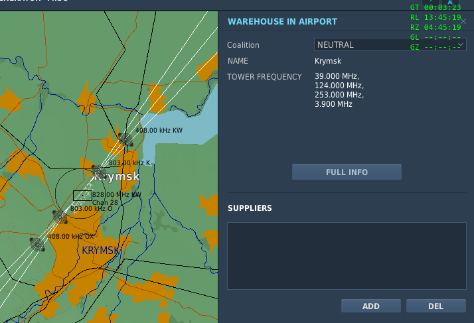Select the beacon icon at 408.00 kHz KW
The width and height of the screenshot is (474, 323).
tap(125, 140)
